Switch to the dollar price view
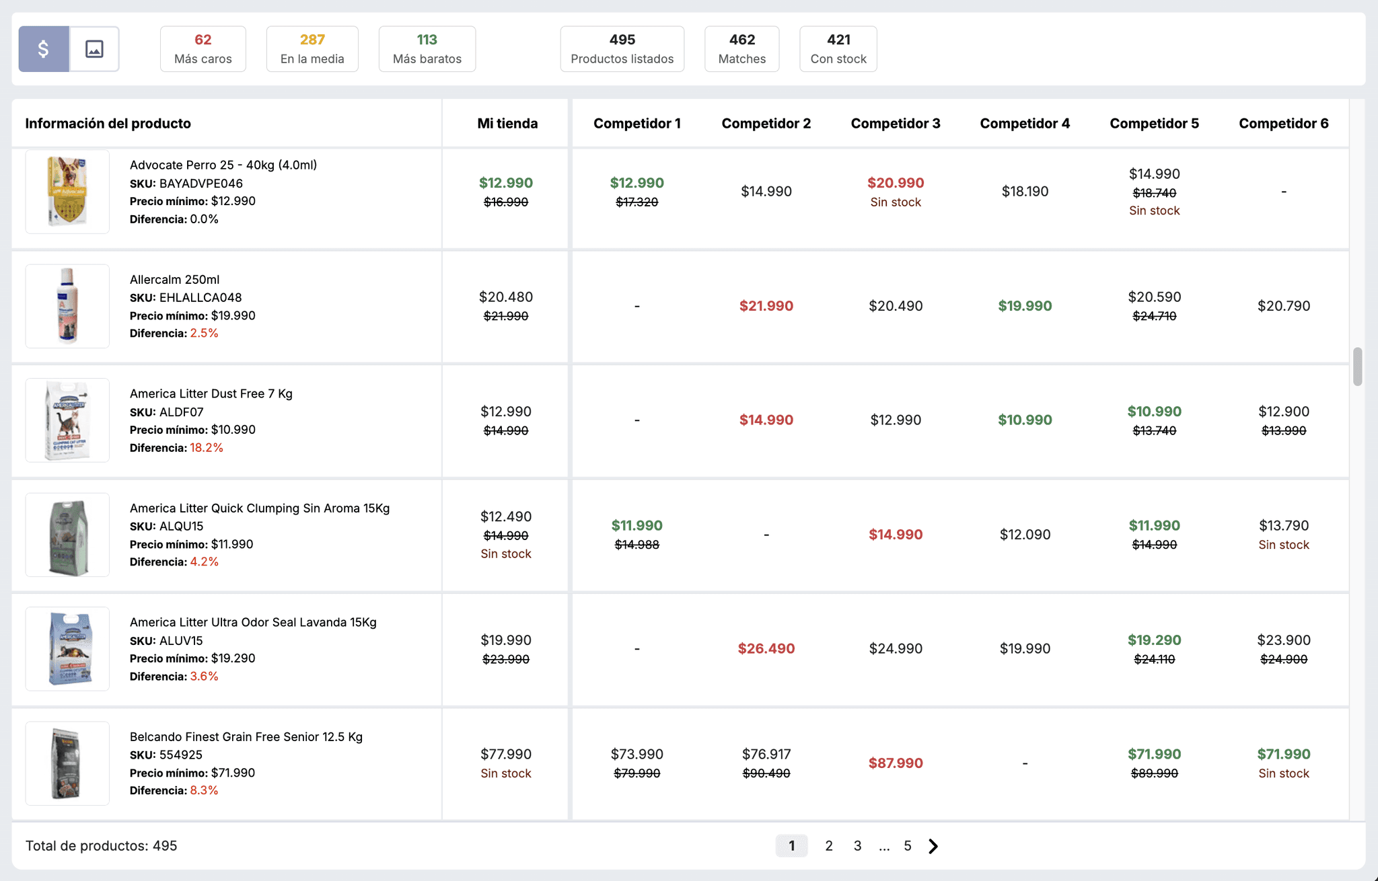The width and height of the screenshot is (1378, 881). (x=44, y=49)
